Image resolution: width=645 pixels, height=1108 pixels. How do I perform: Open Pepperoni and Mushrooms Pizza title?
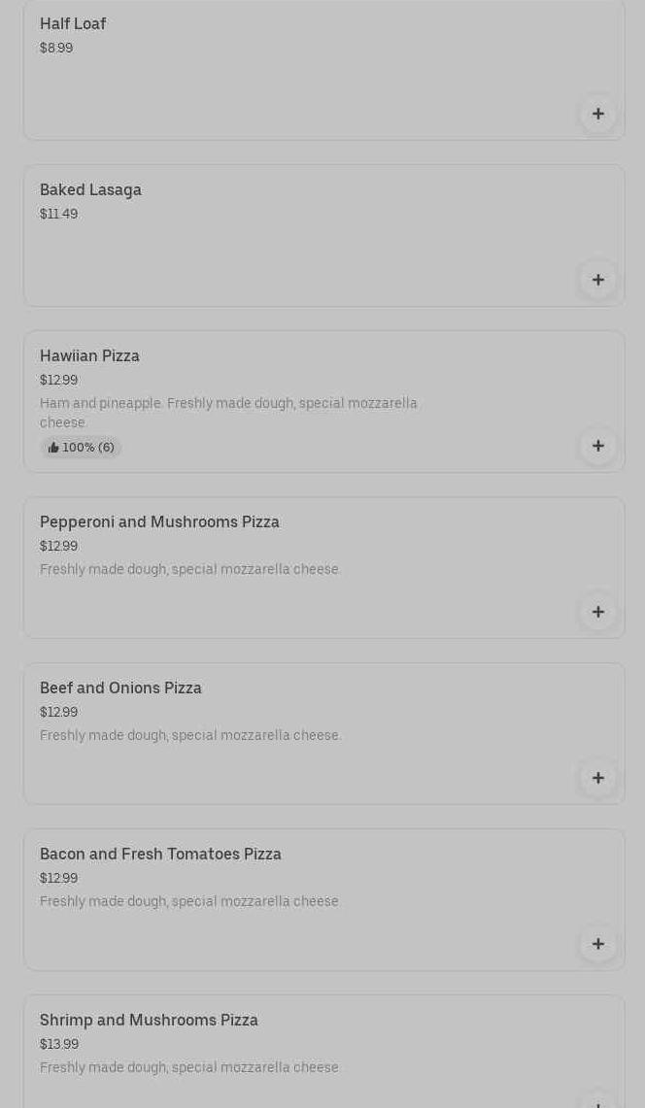(159, 522)
